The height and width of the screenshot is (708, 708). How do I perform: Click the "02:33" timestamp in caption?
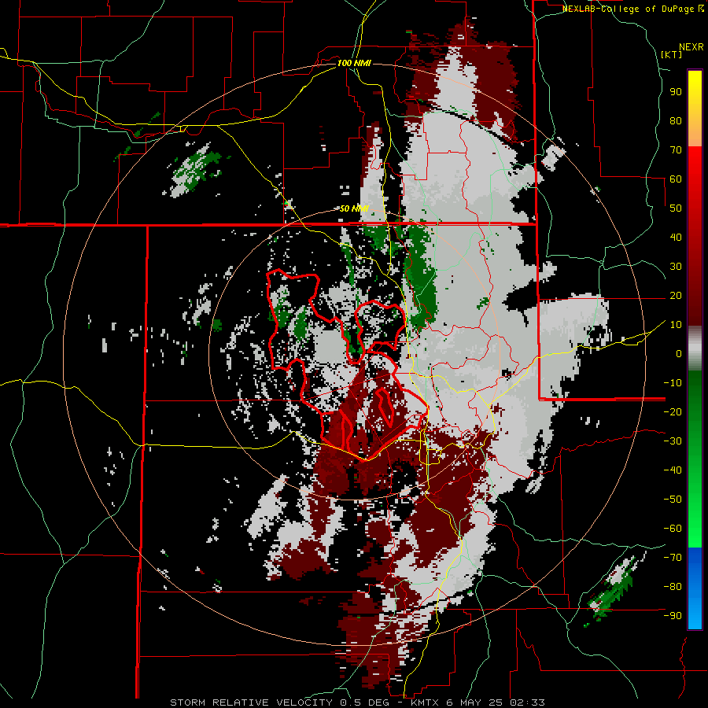coord(527,702)
